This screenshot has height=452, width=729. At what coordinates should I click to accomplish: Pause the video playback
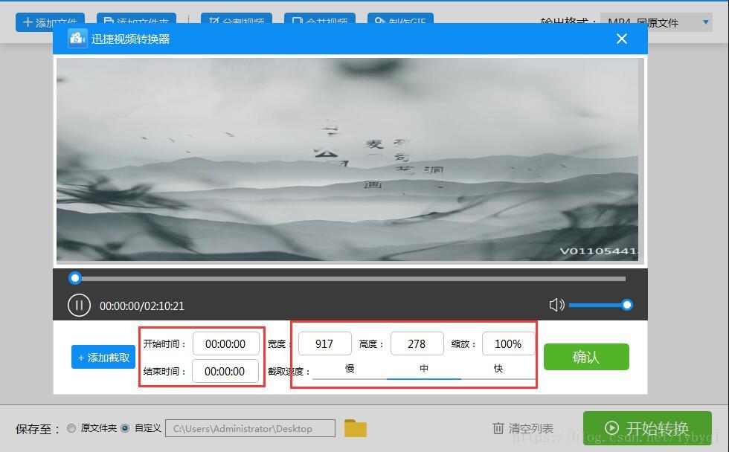point(79,306)
